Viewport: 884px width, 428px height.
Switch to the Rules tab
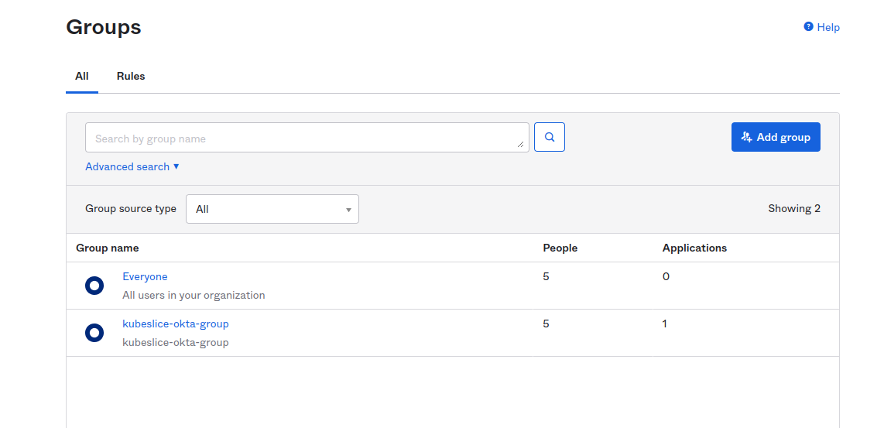pos(131,76)
